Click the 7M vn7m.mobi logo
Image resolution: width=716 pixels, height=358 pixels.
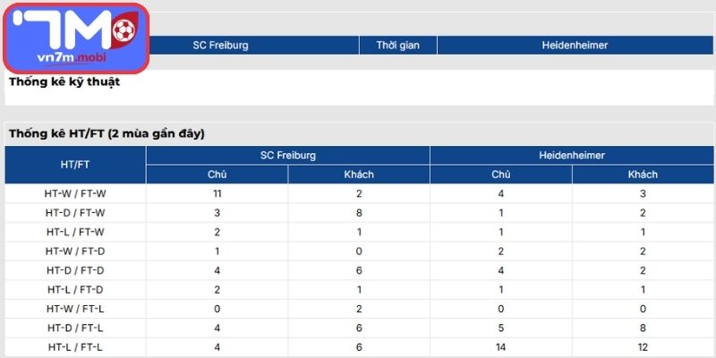tap(75, 39)
